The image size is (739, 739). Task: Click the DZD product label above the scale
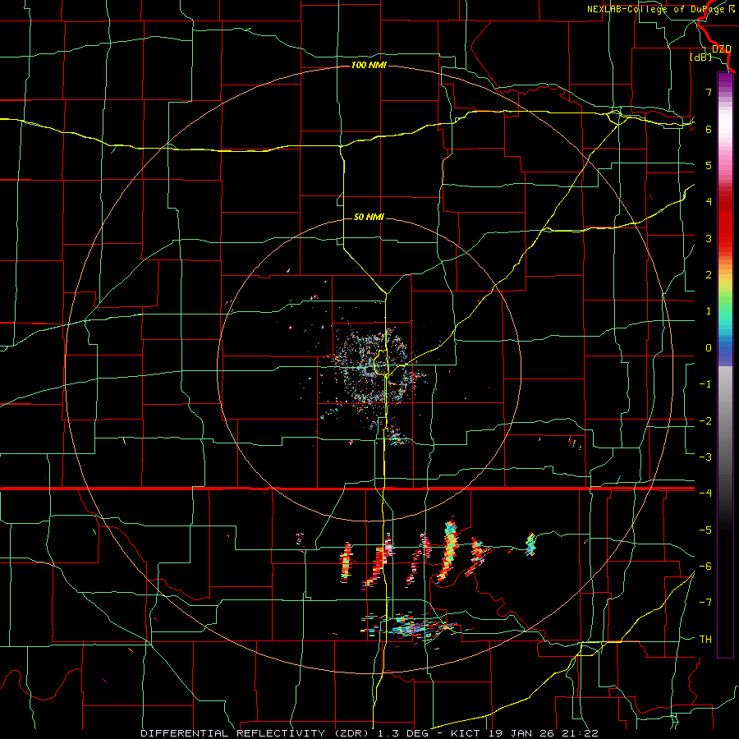[721, 49]
